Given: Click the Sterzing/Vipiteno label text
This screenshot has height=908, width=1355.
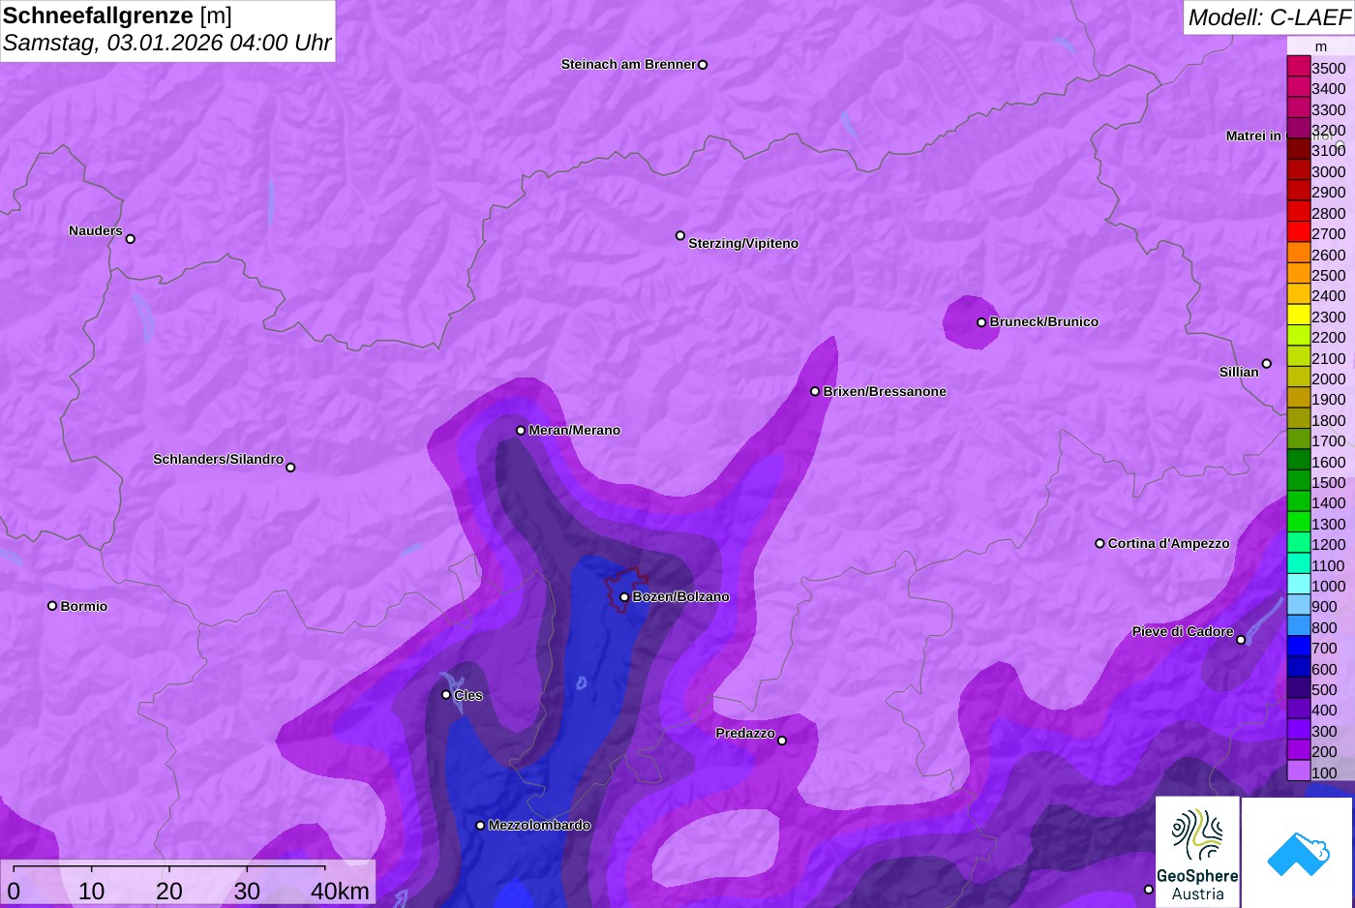Looking at the screenshot, I should click(743, 244).
